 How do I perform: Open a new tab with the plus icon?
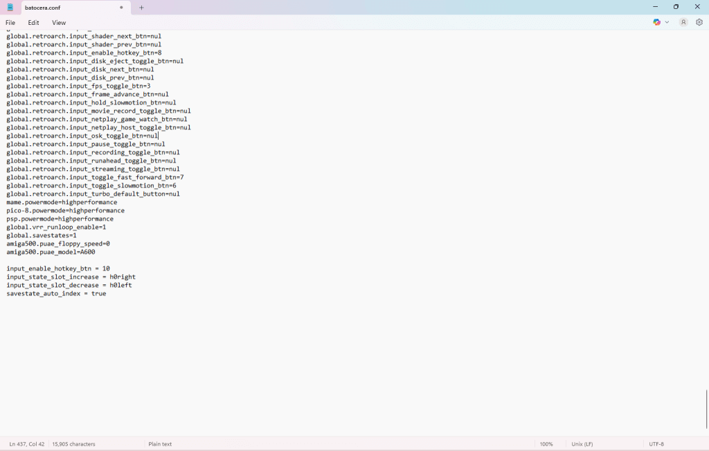pyautogui.click(x=141, y=8)
